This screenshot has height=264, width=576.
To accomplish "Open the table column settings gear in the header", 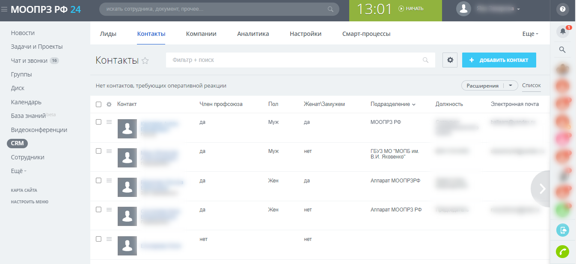I will [x=109, y=104].
